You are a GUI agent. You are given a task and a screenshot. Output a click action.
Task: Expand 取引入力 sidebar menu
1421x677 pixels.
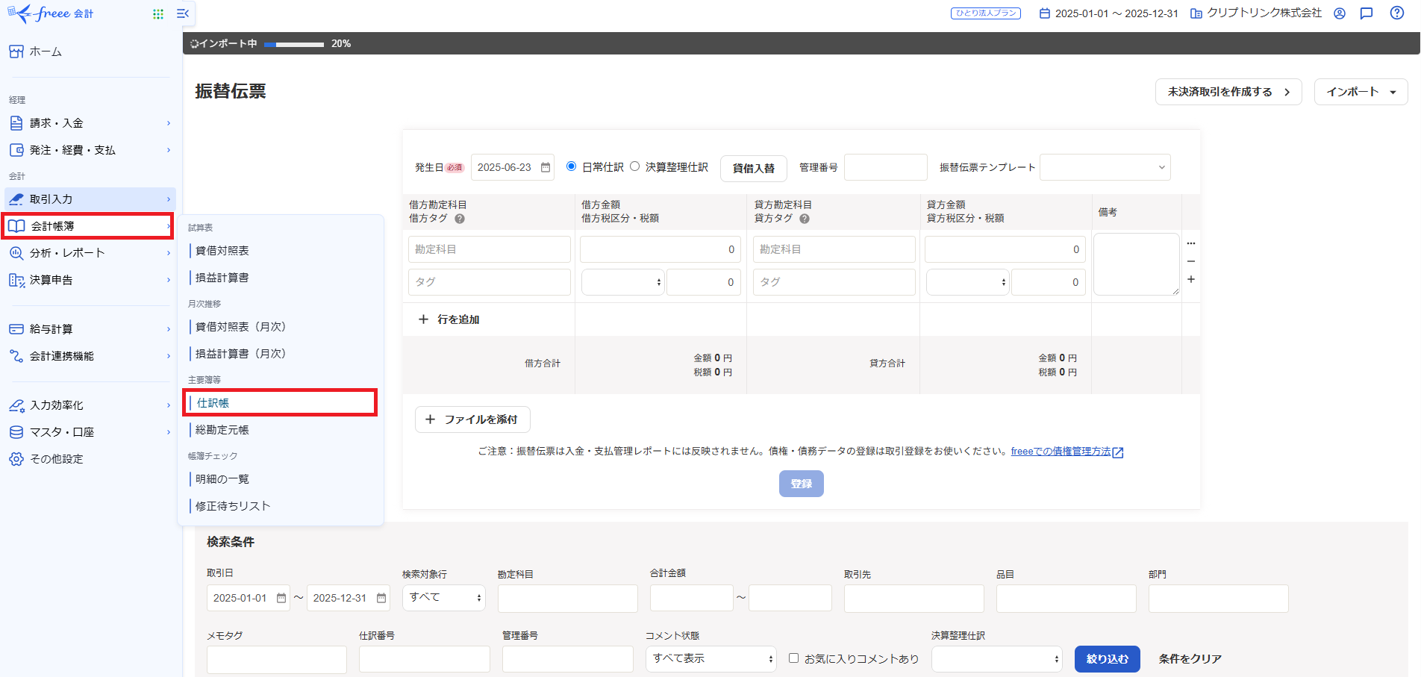coord(90,199)
